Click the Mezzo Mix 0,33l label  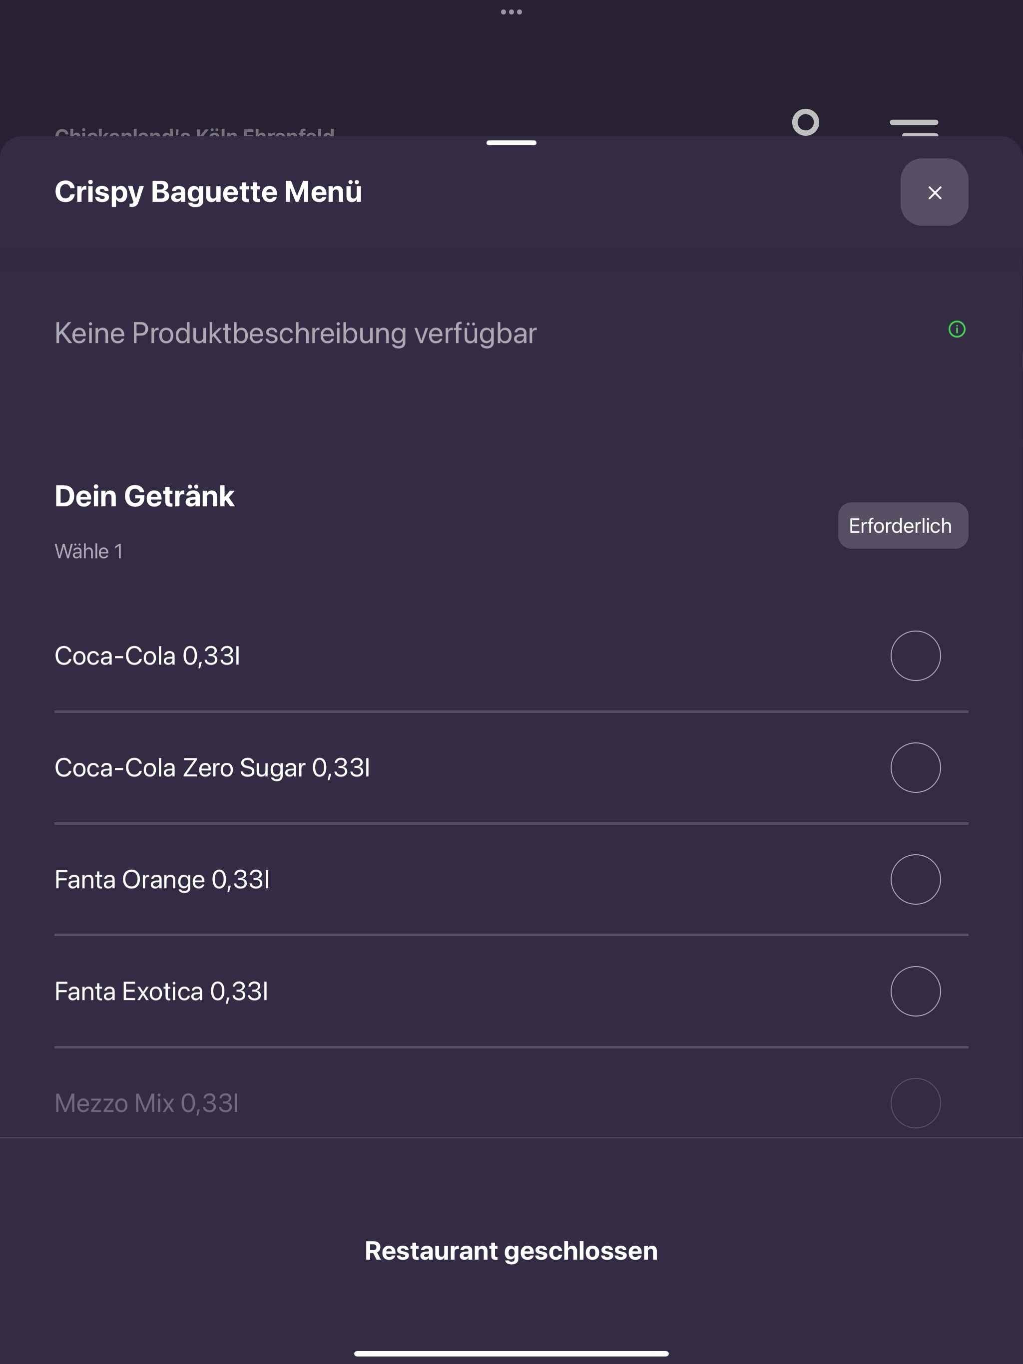(146, 1102)
